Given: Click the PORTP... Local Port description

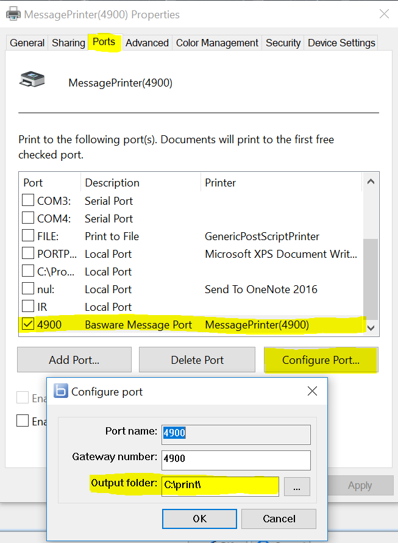Looking at the screenshot, I should click(108, 254).
